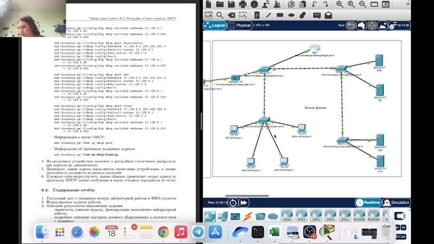Print the workspace
This screenshot has width=434, height=244.
tap(243, 4)
